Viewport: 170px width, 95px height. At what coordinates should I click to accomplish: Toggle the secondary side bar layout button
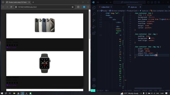[155, 2]
